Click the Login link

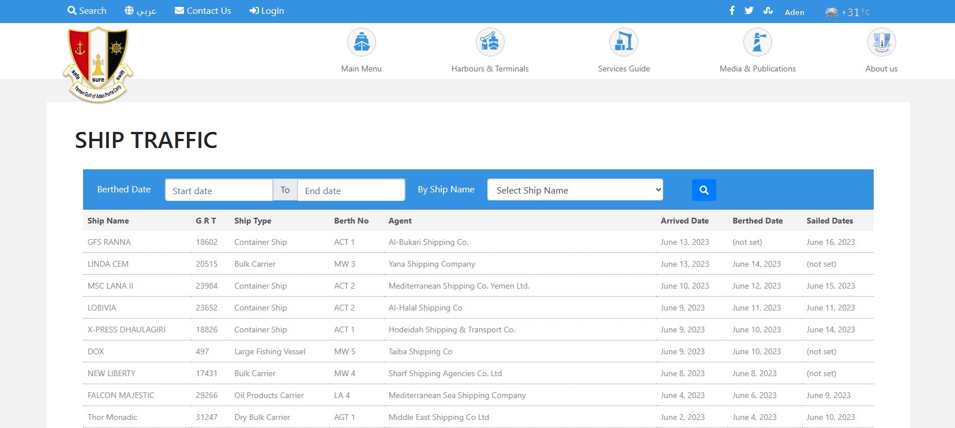coord(266,11)
